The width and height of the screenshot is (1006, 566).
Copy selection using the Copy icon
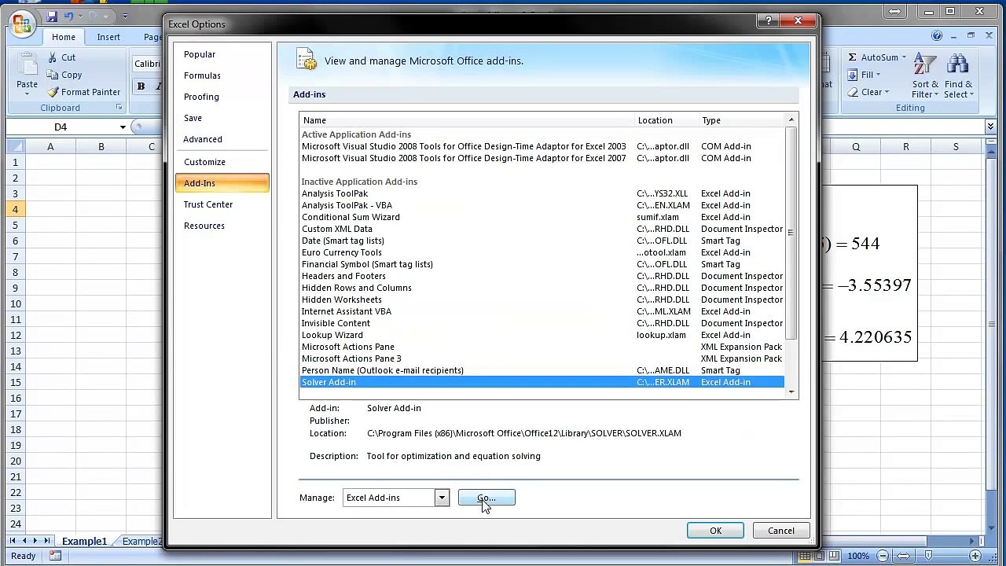[x=52, y=75]
